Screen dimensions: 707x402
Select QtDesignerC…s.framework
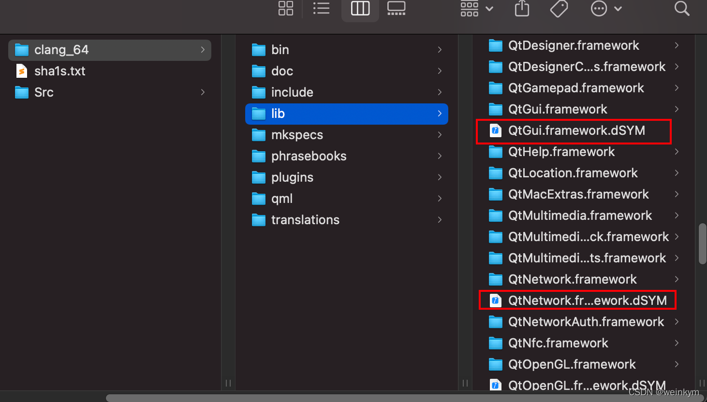584,67
